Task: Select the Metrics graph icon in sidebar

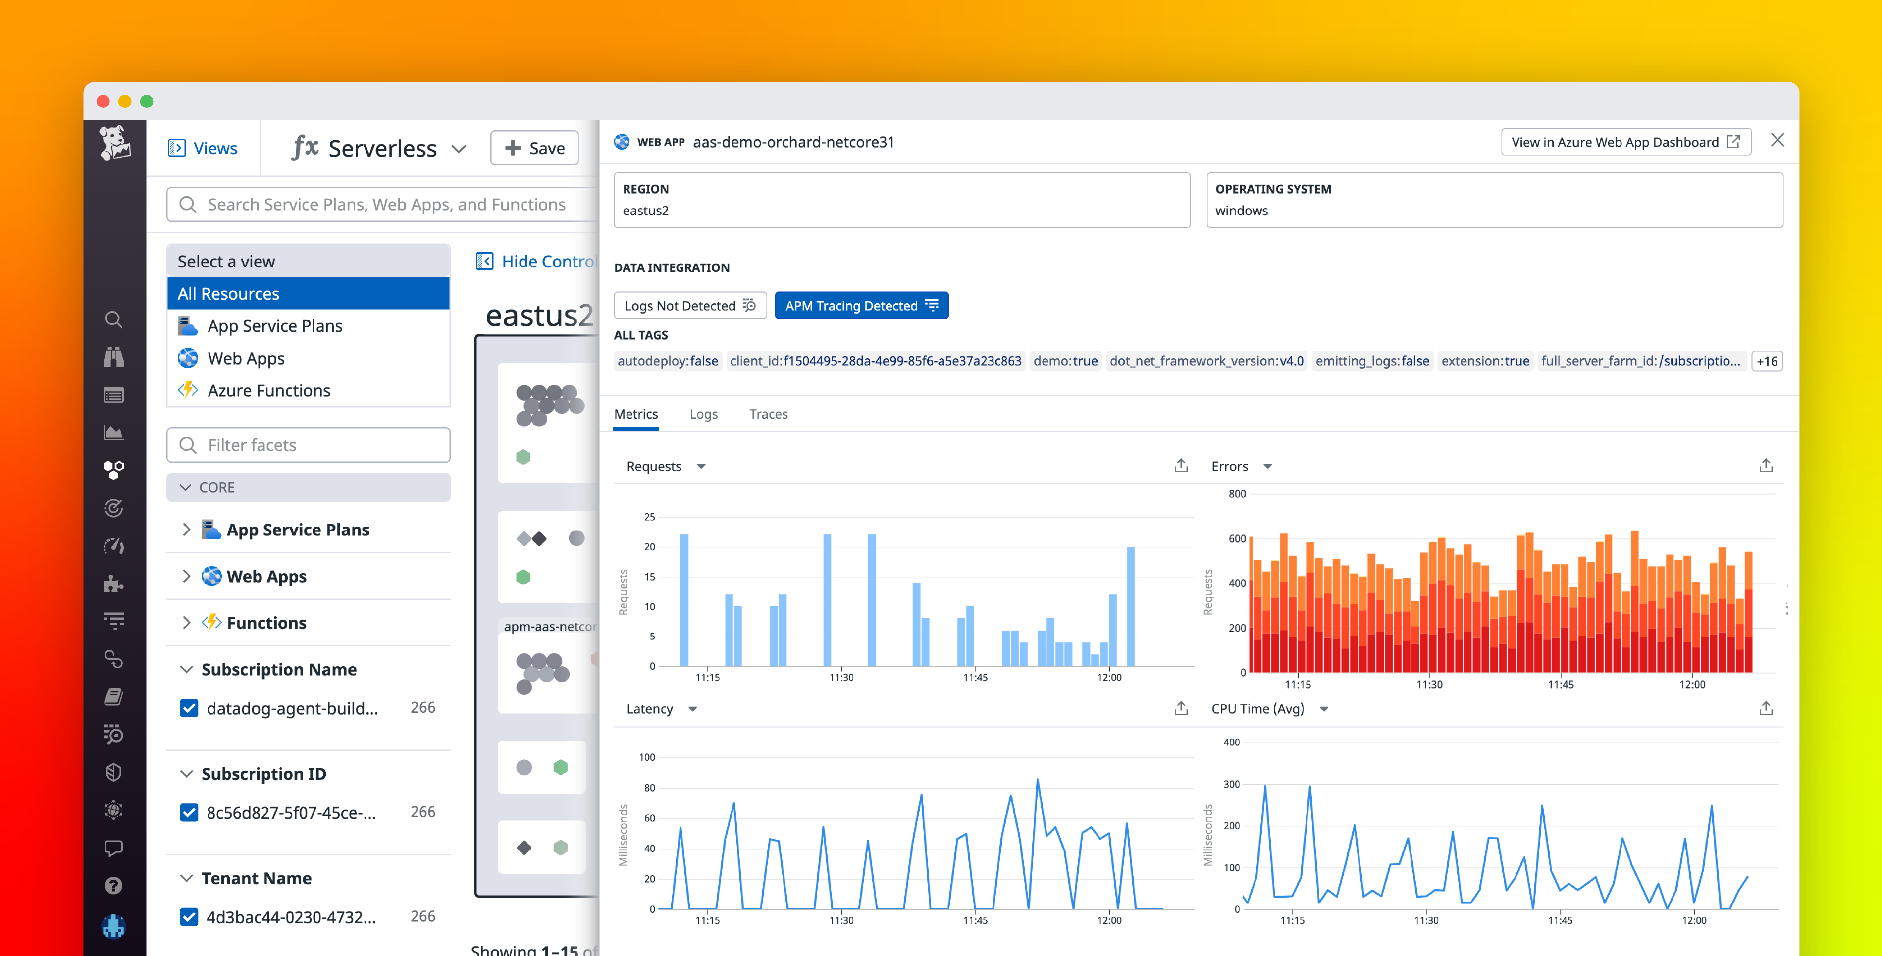Action: pyautogui.click(x=114, y=432)
